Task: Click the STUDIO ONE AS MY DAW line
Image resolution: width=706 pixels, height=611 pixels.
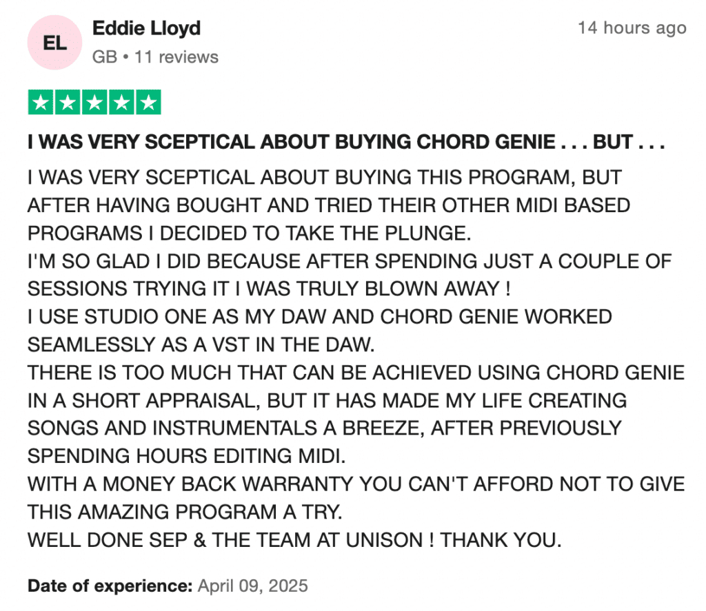Action: [320, 317]
